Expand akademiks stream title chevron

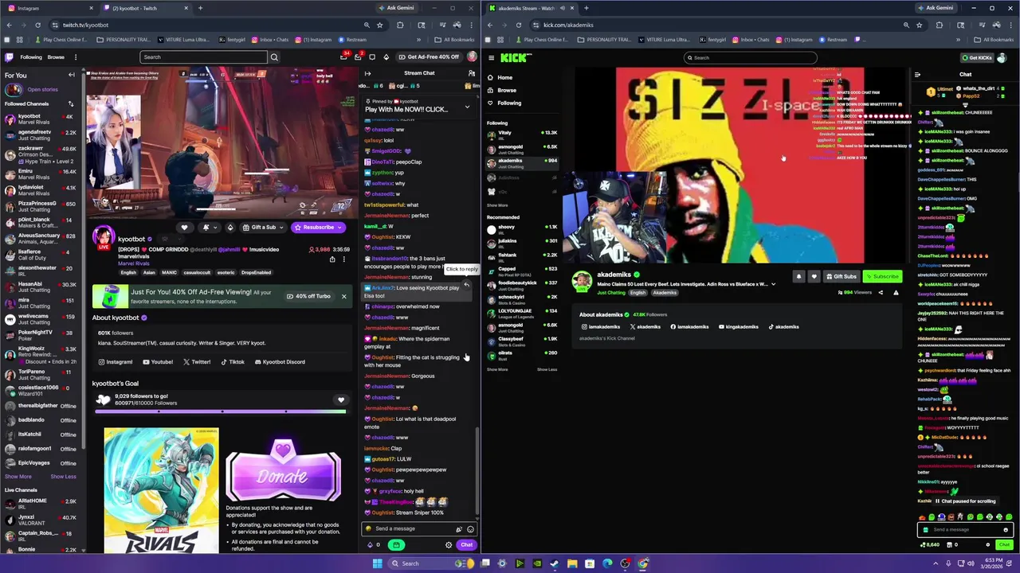click(773, 284)
